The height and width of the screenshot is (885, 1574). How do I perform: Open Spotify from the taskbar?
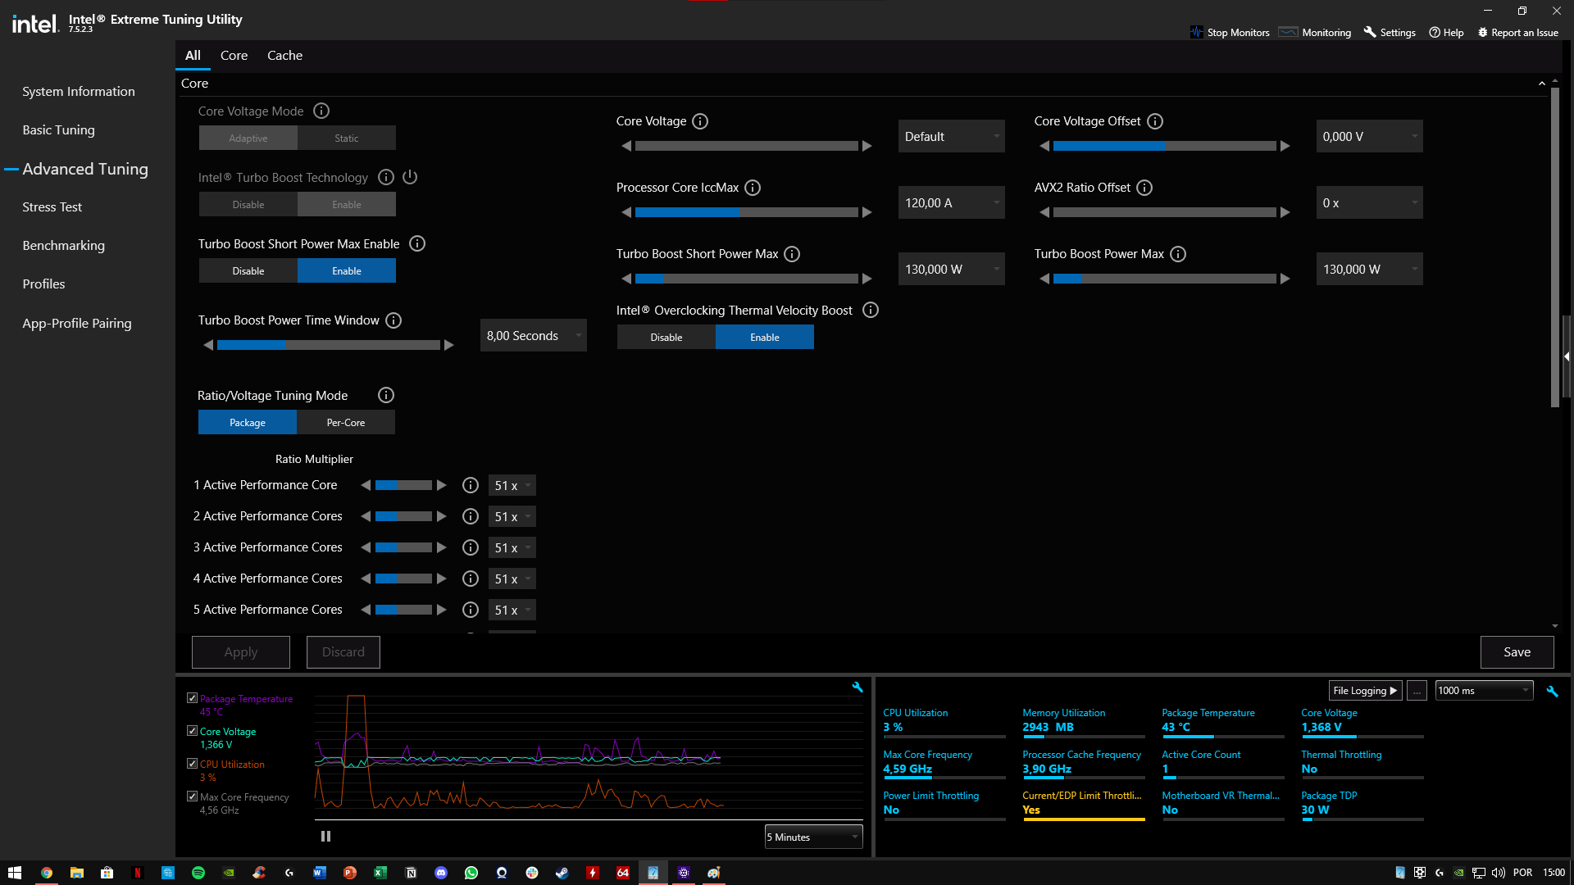pyautogui.click(x=198, y=873)
